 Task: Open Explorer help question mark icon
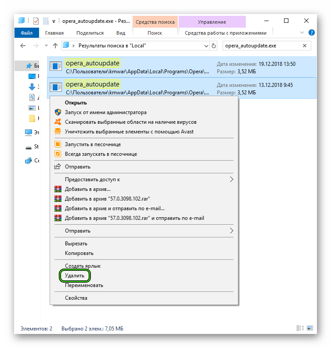311,32
